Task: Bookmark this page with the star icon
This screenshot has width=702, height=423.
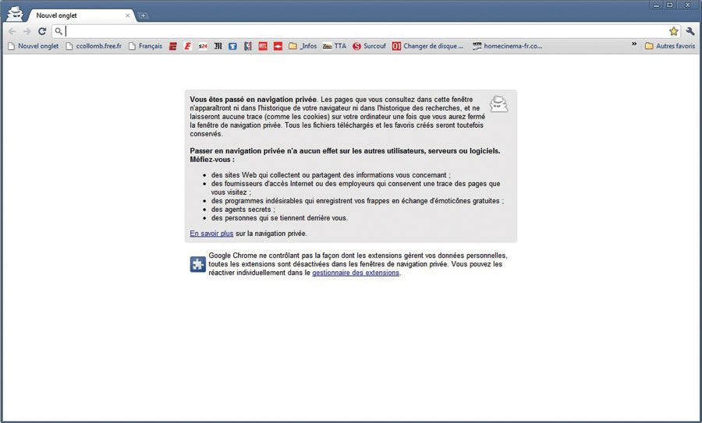Action: pyautogui.click(x=673, y=31)
